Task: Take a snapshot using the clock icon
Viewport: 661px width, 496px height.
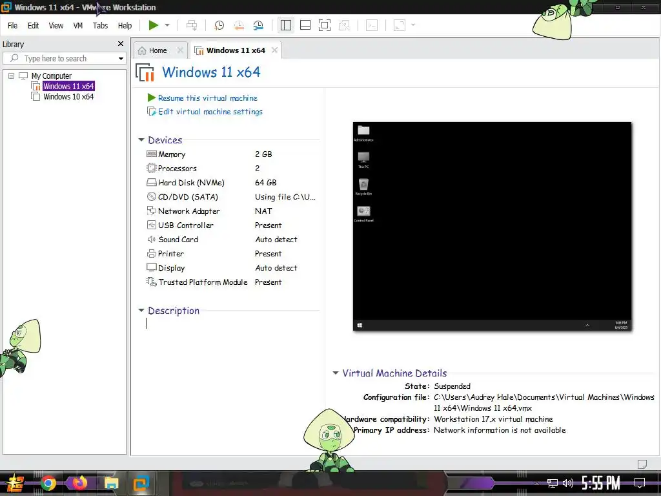Action: tap(219, 25)
